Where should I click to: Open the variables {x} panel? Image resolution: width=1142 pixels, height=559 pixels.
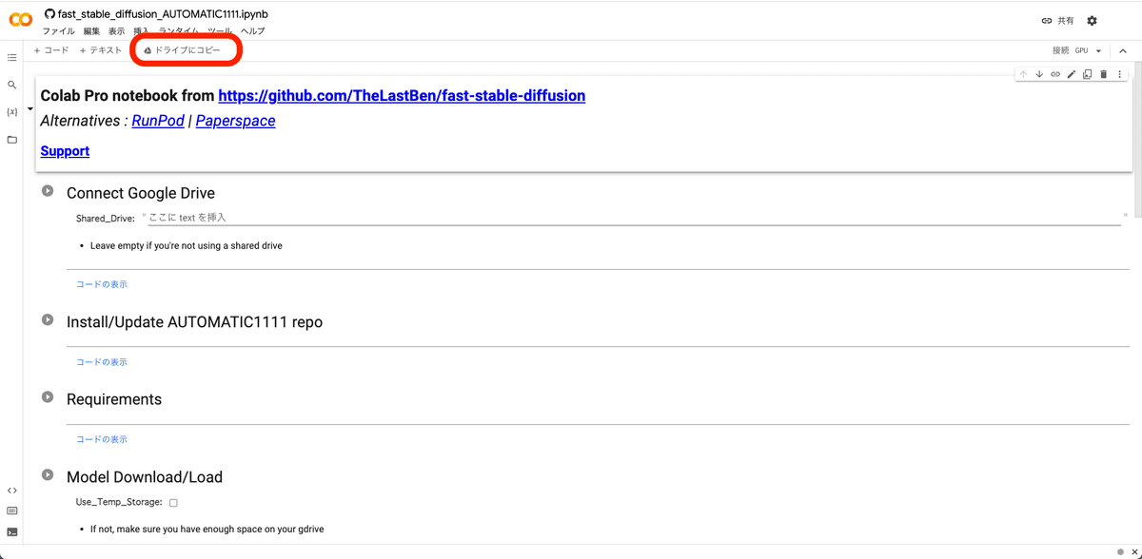[12, 112]
